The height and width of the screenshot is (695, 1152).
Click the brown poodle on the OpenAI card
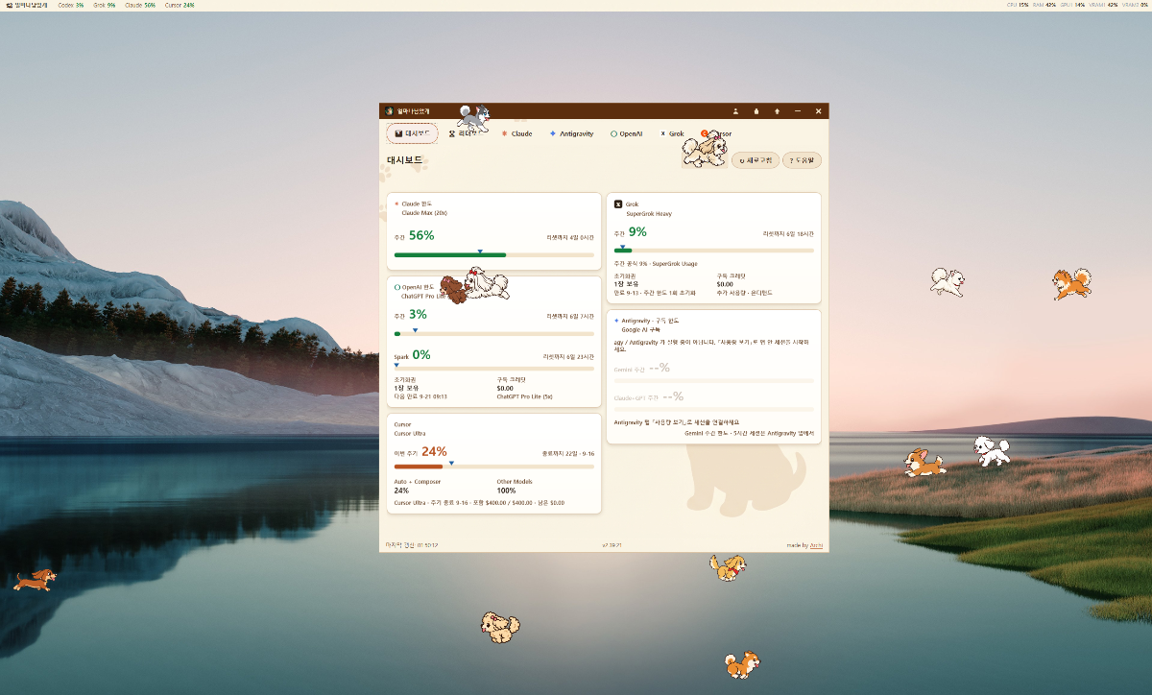click(453, 292)
